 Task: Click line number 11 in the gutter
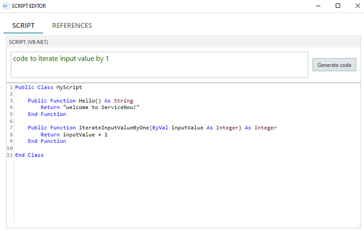[10, 155]
